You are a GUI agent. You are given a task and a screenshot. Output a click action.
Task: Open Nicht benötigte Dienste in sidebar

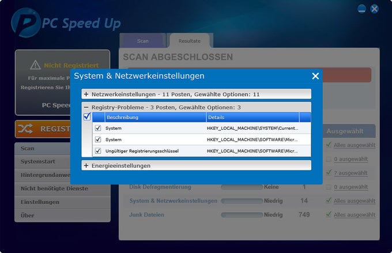62,188
